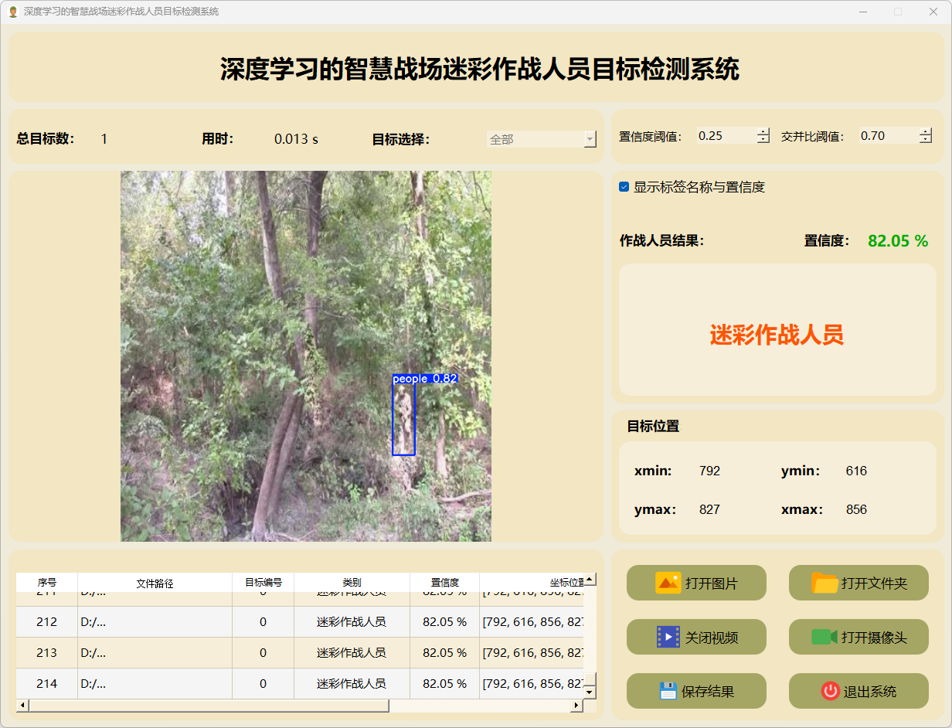Click the 置信度 column header in table
The image size is (952, 728).
pos(444,583)
